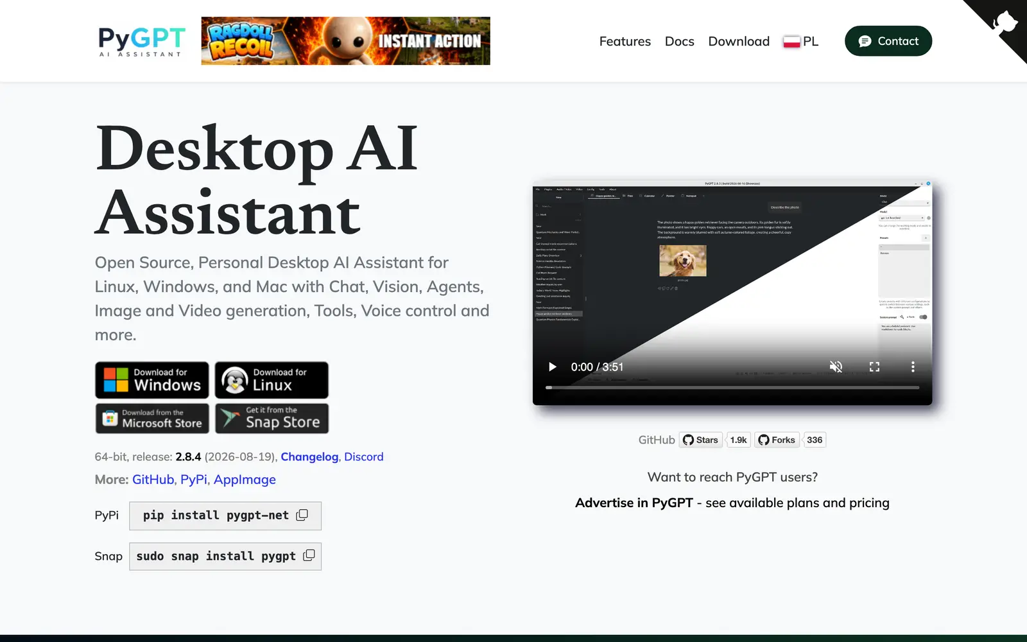Open the PyPi link after More
Image resolution: width=1027 pixels, height=642 pixels.
click(194, 480)
